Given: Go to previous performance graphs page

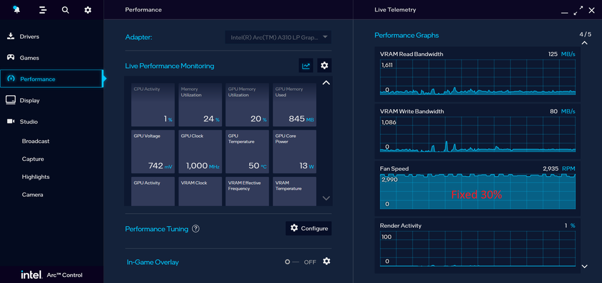Looking at the screenshot, I should (x=585, y=43).
